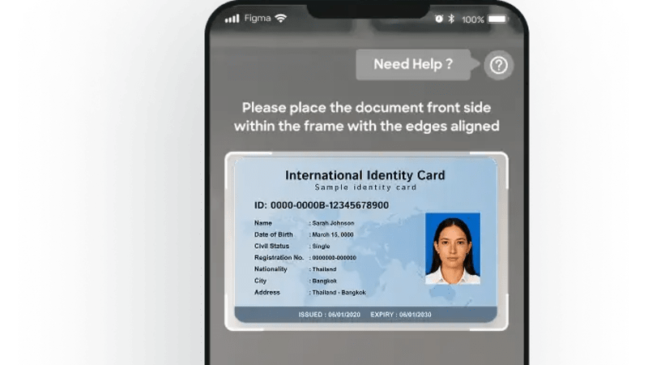
Task: Click the 100% battery percentage text
Action: [472, 19]
